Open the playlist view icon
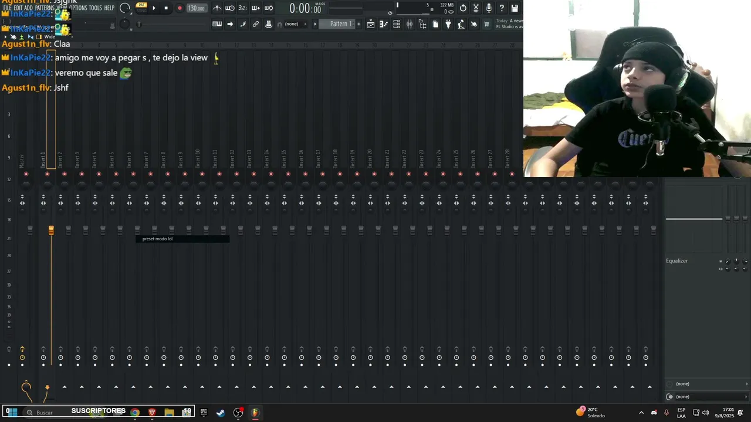 point(371,24)
